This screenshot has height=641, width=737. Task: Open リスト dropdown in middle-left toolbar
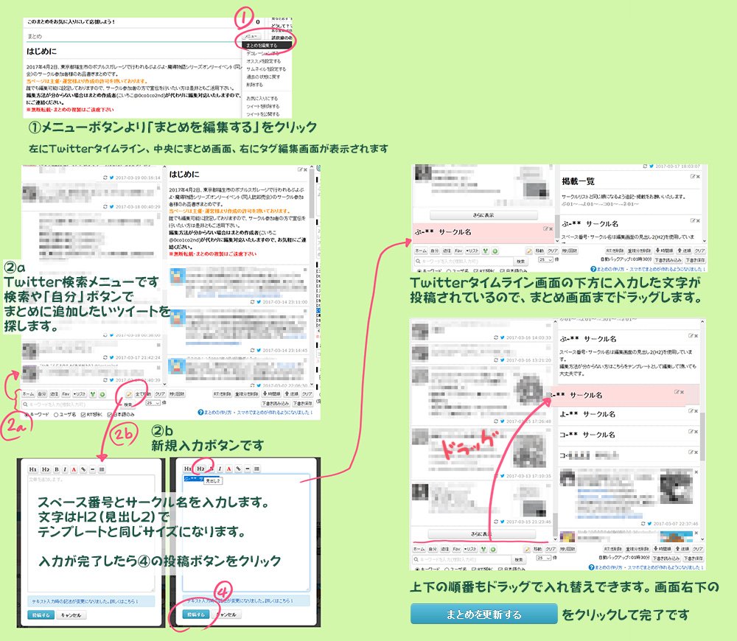tap(80, 394)
